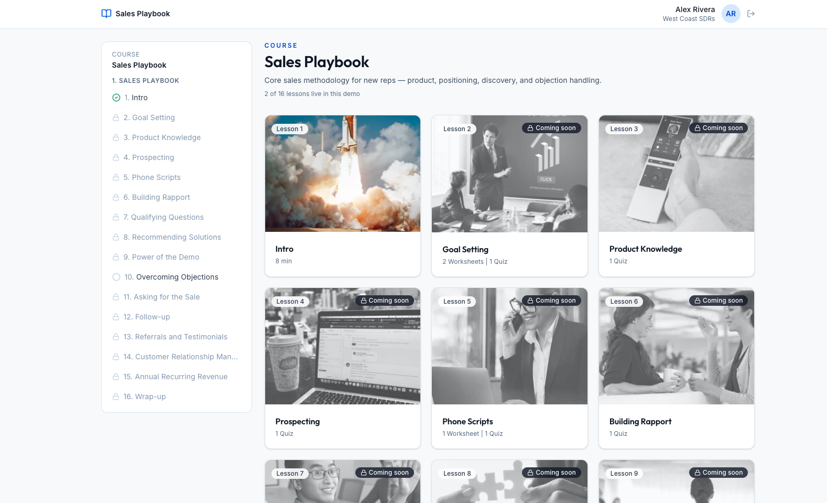Click the lock icon beside Prospecting in sidebar

click(116, 157)
